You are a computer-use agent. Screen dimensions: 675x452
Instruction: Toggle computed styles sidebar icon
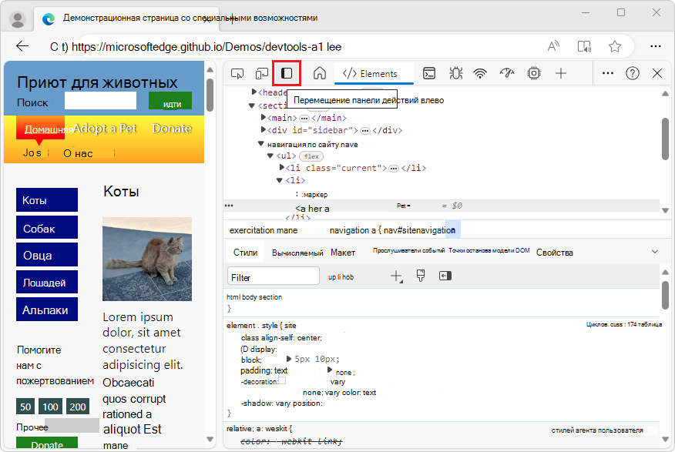pos(445,276)
